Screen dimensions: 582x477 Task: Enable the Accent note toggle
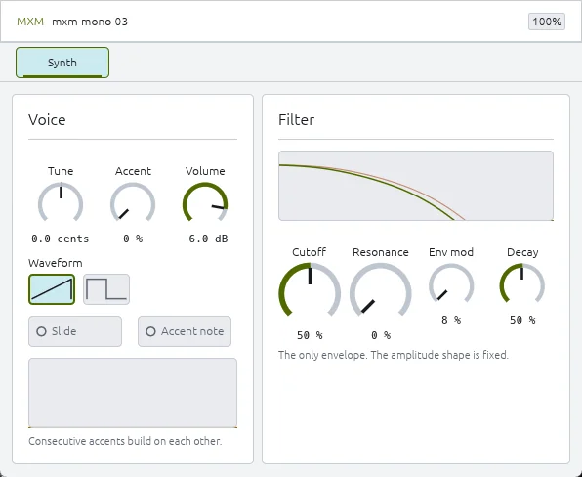click(185, 331)
